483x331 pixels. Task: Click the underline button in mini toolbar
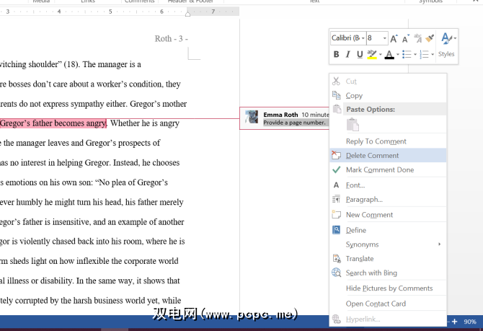360,54
